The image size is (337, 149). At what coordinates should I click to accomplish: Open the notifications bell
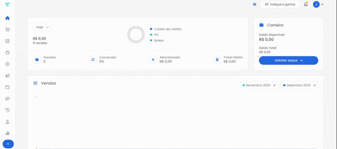(x=306, y=4)
